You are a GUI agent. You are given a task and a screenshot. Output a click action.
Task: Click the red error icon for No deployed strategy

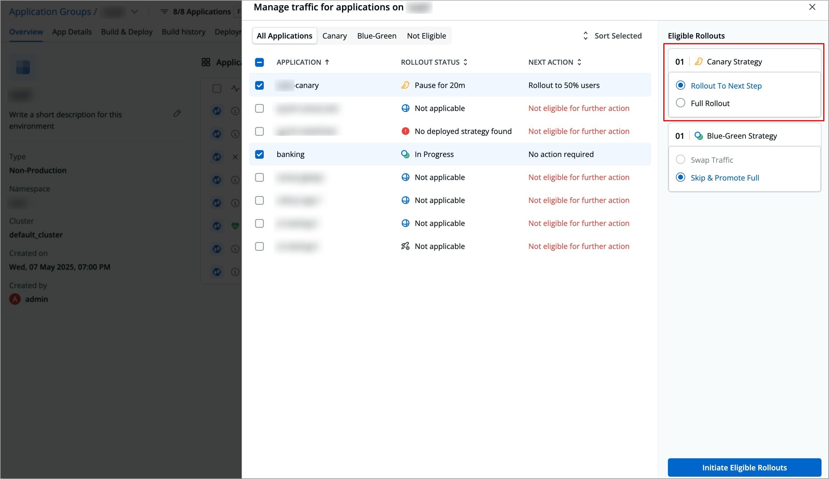[x=405, y=131]
